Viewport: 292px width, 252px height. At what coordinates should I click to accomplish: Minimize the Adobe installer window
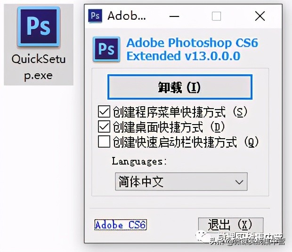pyautogui.click(x=174, y=16)
